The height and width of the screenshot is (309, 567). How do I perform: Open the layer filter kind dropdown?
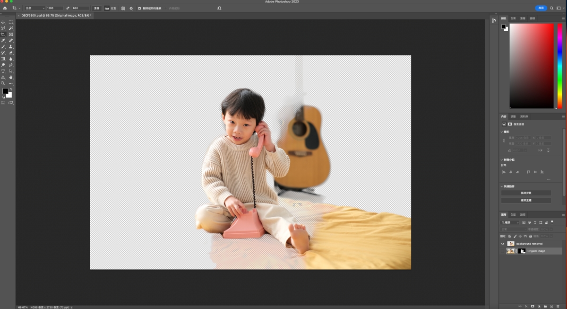tap(510, 222)
